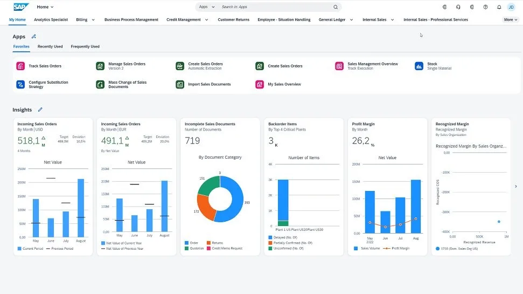Launch Create Sales Orders Automatic Extraction icon

coord(180,66)
